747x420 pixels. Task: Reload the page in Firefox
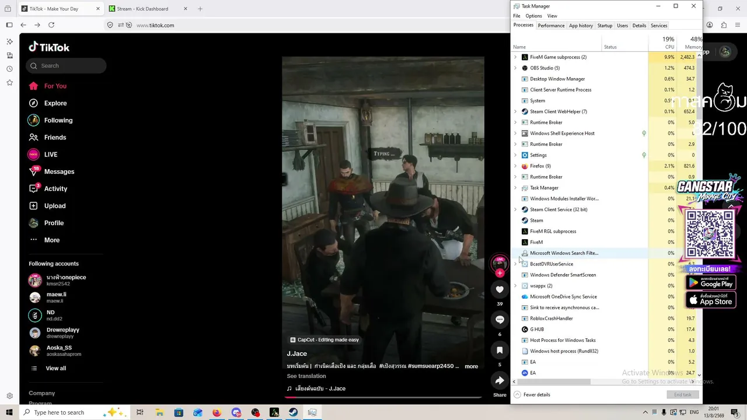pos(51,25)
